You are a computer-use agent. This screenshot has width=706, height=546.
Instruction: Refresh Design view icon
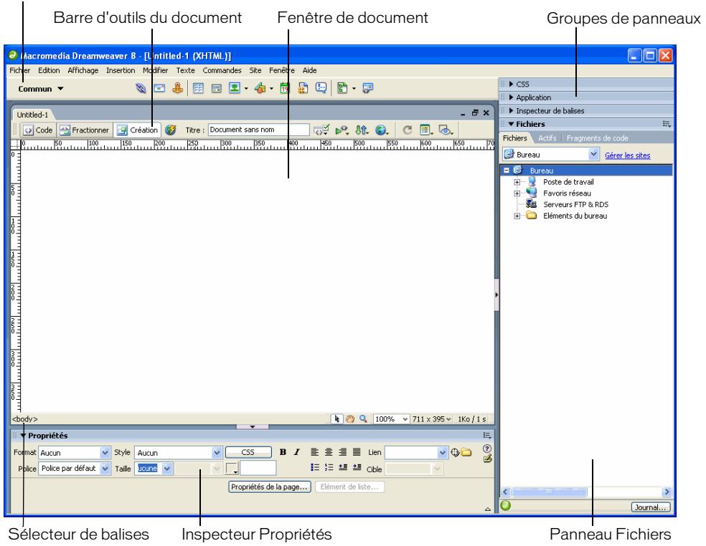click(407, 130)
